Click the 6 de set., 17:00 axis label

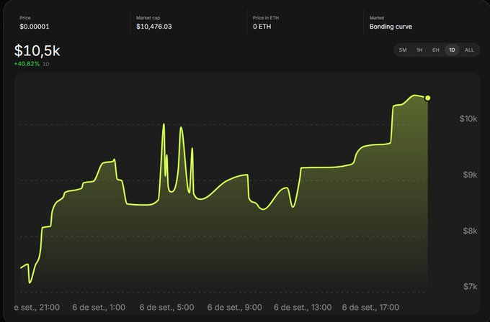pos(370,308)
